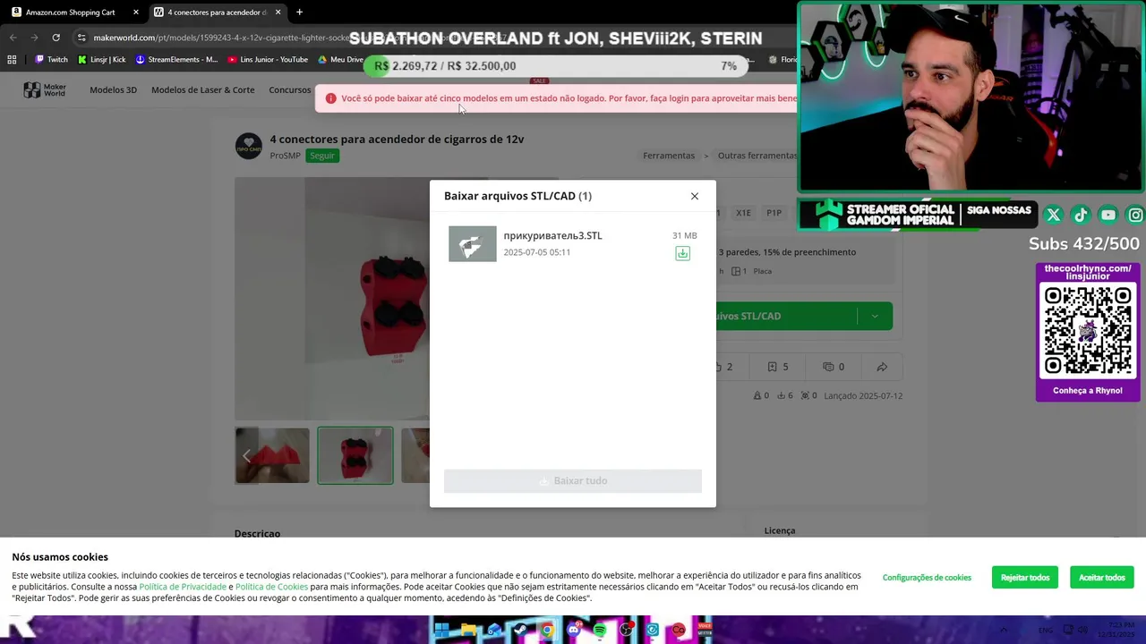1146x644 pixels.
Task: Go forward with the browser forward arrow
Action: 34,38
